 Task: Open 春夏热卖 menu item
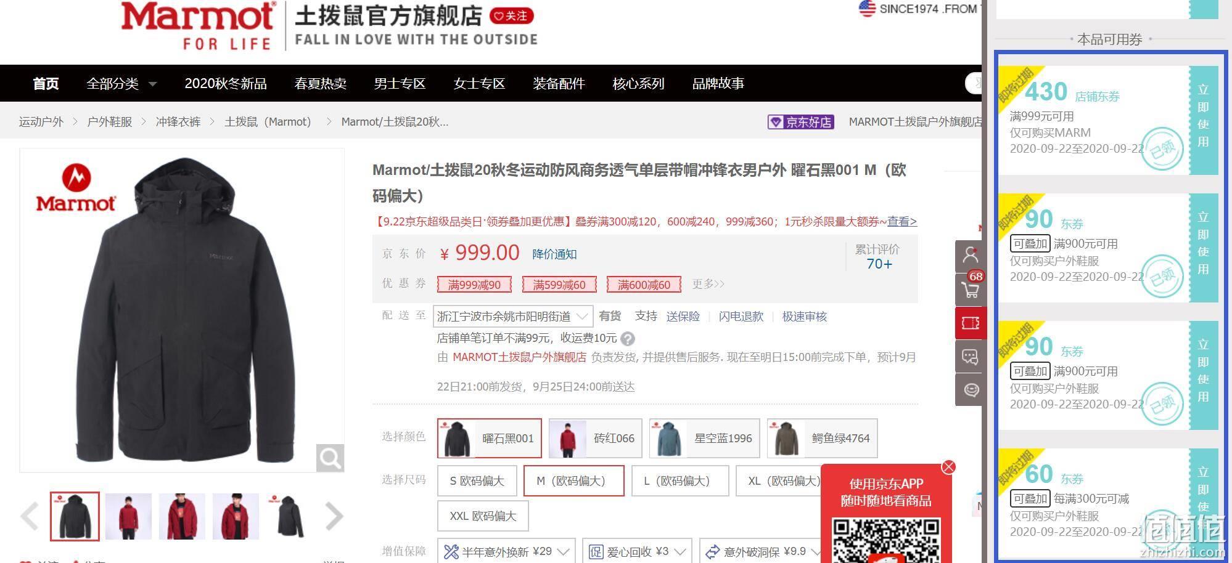(x=321, y=83)
